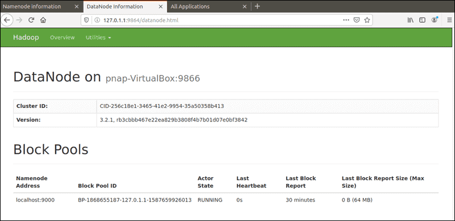
Task: Click the Last Heartbeat column header
Action: click(251, 182)
